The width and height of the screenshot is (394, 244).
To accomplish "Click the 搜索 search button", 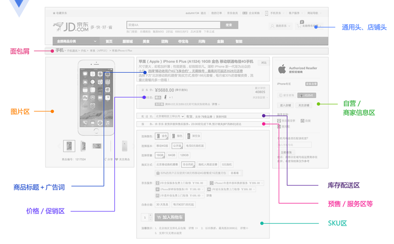I will [x=229, y=25].
